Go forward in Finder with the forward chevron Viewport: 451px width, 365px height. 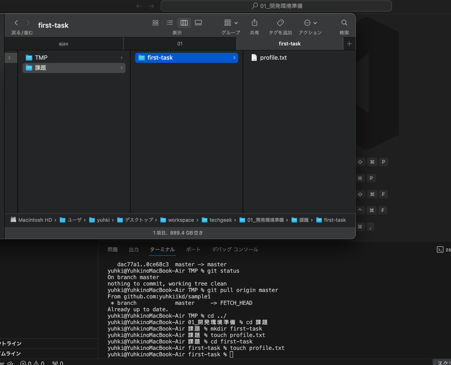[28, 23]
